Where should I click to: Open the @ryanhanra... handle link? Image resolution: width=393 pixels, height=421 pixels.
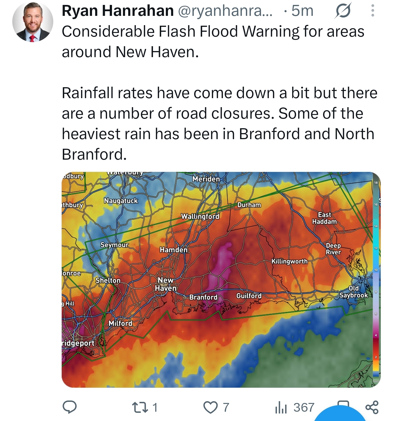coord(225,11)
